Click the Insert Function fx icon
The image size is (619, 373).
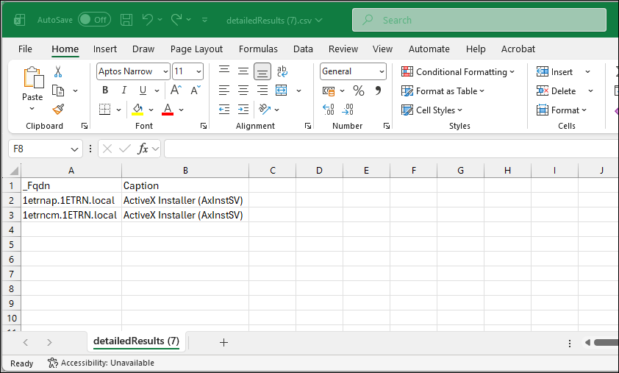click(x=143, y=149)
